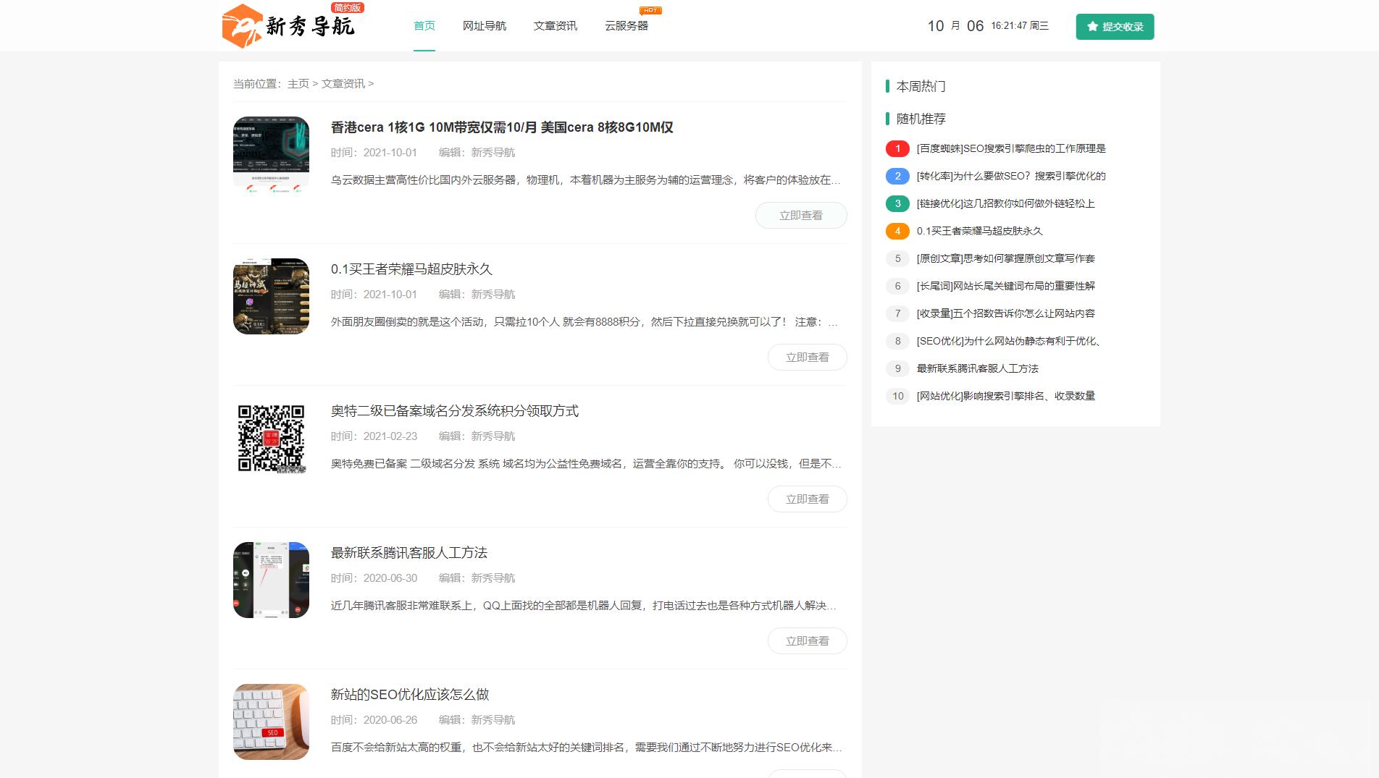
Task: Click the gray rank 9 badge
Action: click(897, 368)
